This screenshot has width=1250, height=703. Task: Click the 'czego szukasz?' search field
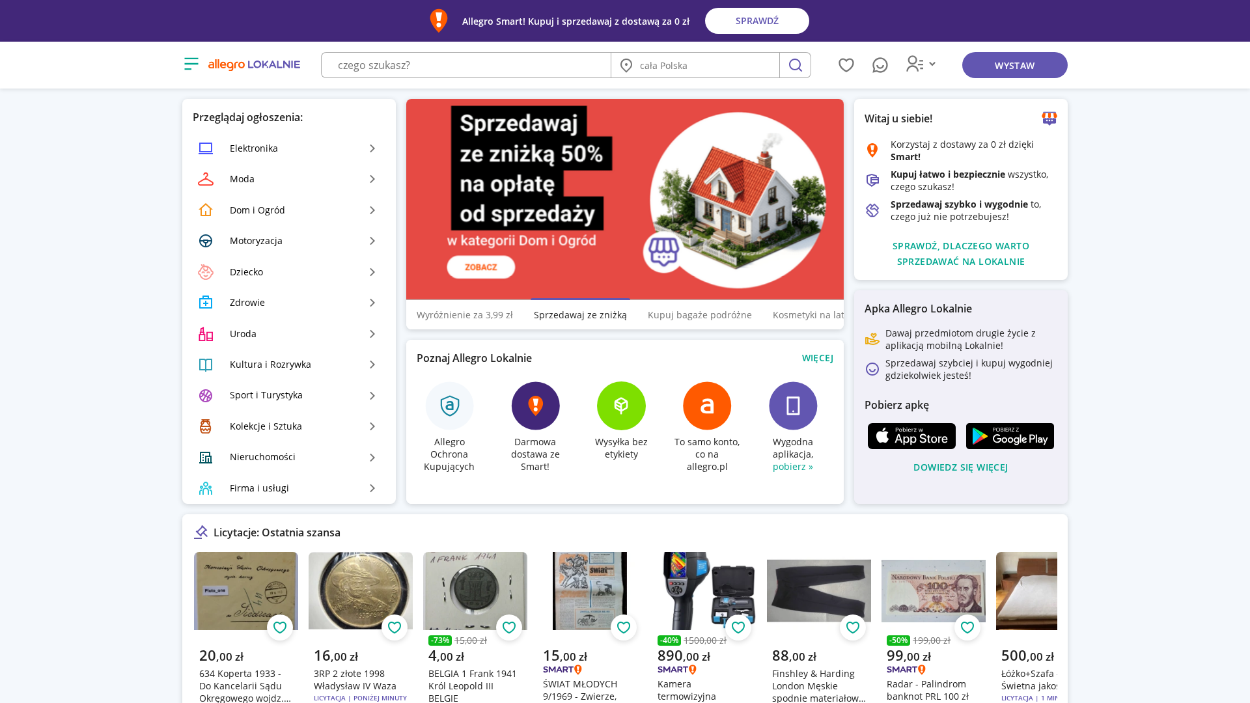(466, 65)
